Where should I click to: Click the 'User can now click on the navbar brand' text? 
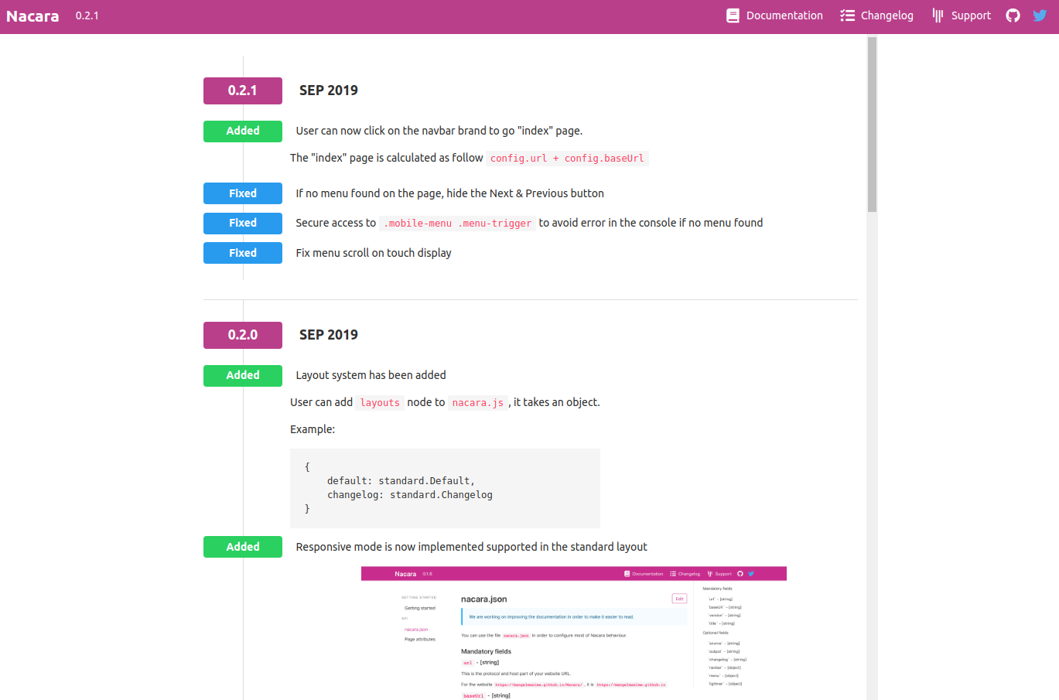click(x=439, y=131)
